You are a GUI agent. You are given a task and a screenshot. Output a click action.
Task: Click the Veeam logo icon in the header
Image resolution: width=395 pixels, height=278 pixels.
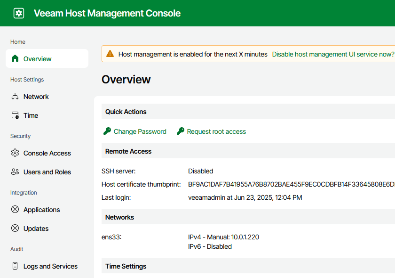(x=18, y=13)
